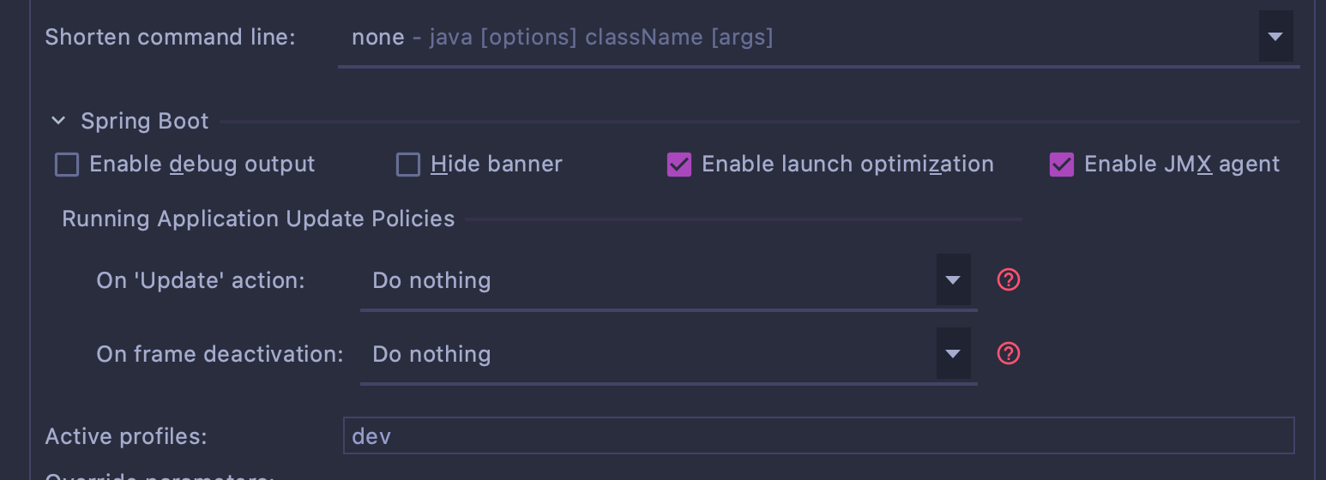Click the Shorten command line dropdown arrow
Image resolution: width=1326 pixels, height=480 pixels.
point(1275,37)
